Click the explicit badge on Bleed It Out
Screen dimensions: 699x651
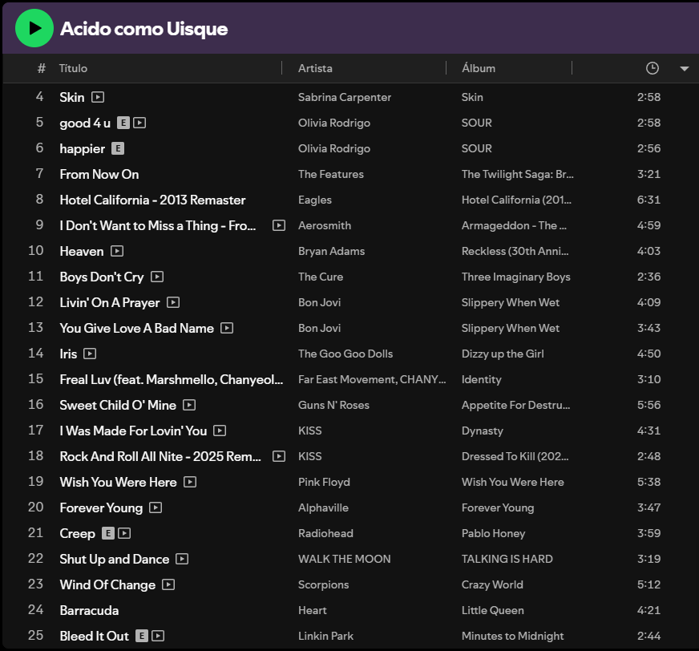click(141, 636)
